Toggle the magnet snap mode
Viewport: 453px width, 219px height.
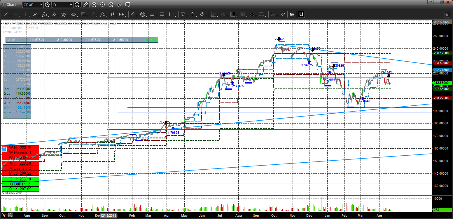pyautogui.click(x=301, y=14)
